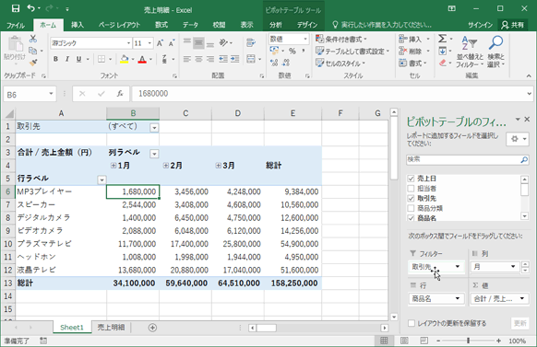Click the decrease indent icon
The image size is (537, 347).
click(223, 59)
